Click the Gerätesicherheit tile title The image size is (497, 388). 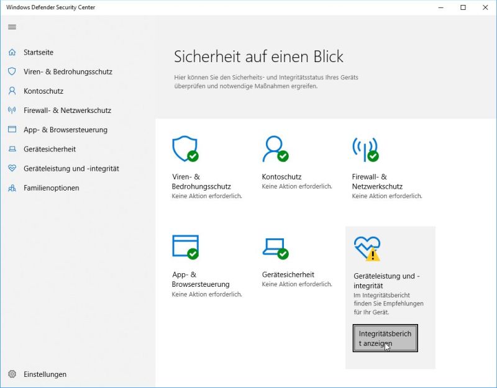pyautogui.click(x=288, y=274)
